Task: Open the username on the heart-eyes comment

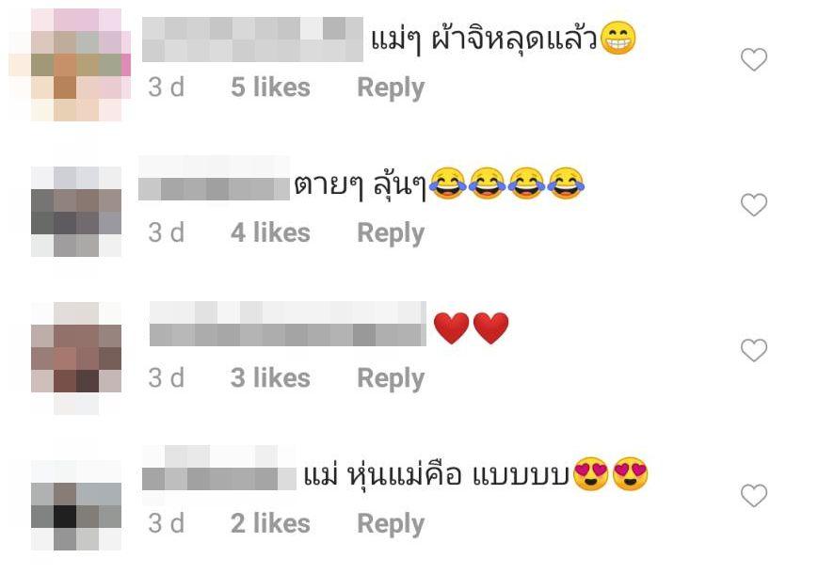Action: [x=219, y=469]
